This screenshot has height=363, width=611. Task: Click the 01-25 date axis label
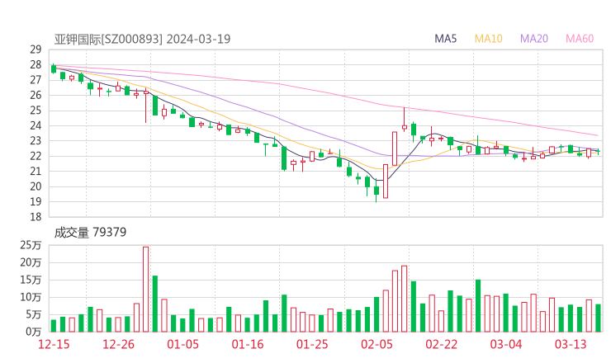[312, 344]
